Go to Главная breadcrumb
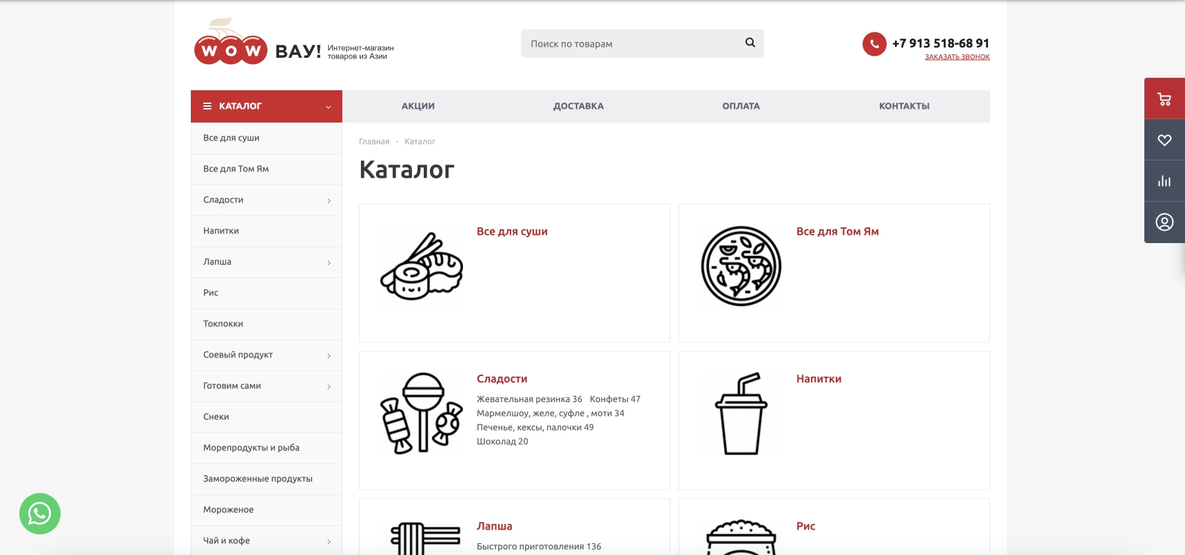The width and height of the screenshot is (1185, 555). [374, 141]
